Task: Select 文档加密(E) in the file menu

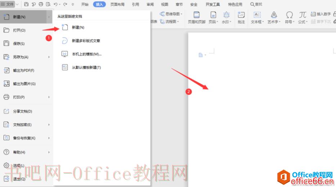Action: 26,125
